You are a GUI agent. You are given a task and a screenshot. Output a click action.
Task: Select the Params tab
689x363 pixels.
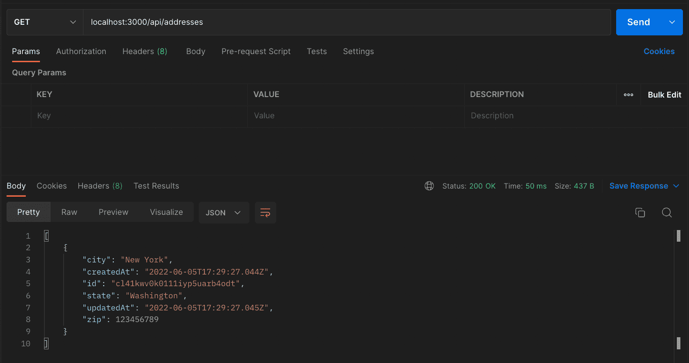tap(26, 51)
